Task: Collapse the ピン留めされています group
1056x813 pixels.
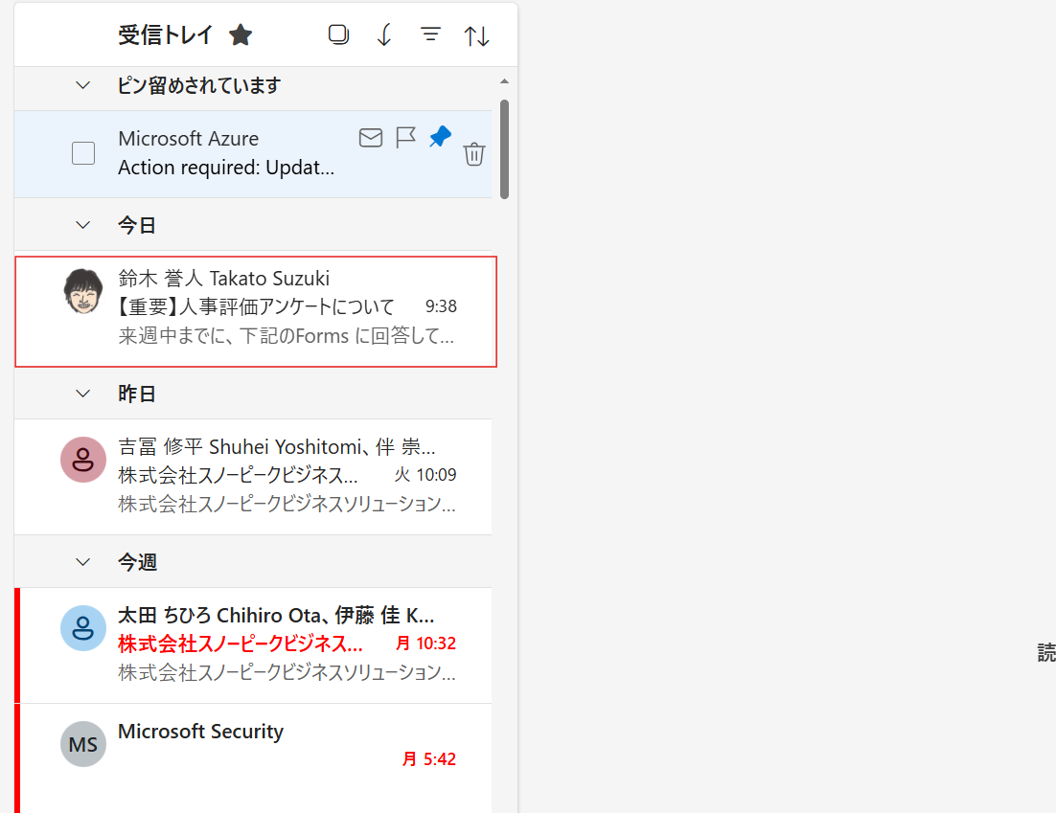Action: [x=83, y=86]
